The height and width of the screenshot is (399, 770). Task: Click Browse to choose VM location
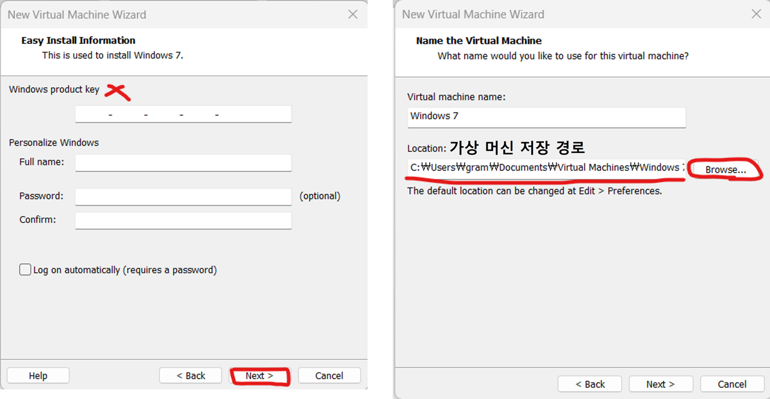[x=726, y=170]
